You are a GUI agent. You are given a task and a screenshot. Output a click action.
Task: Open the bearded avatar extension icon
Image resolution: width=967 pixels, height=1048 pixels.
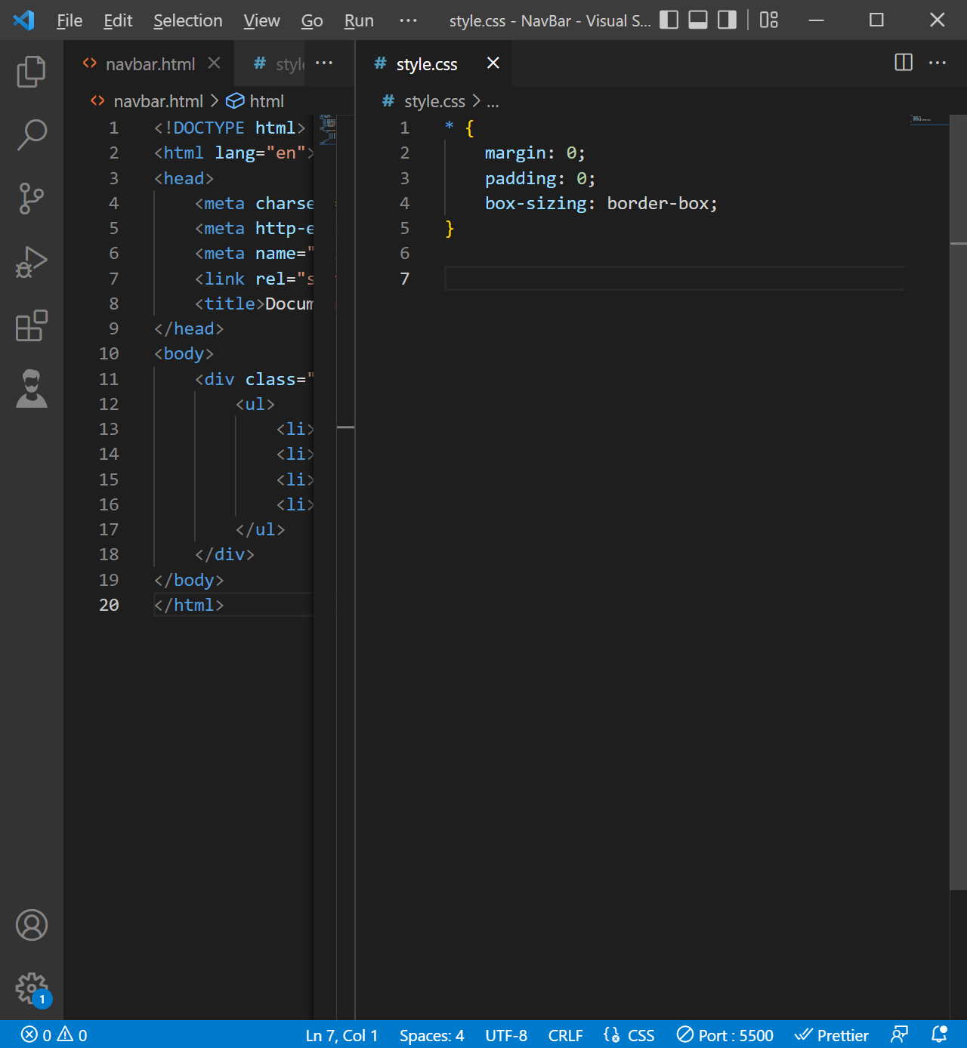31,389
